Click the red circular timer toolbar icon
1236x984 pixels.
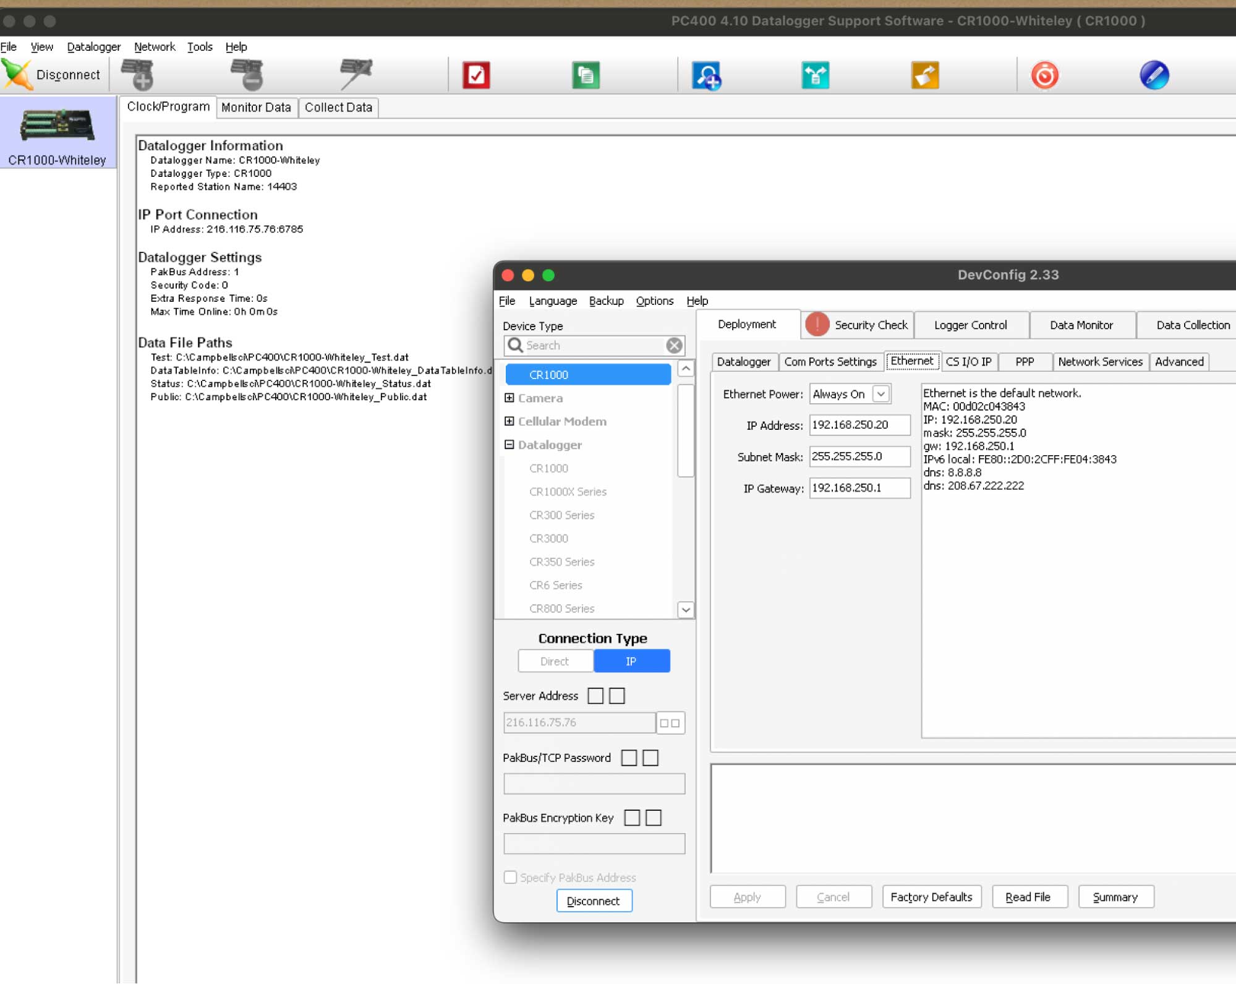1044,75
